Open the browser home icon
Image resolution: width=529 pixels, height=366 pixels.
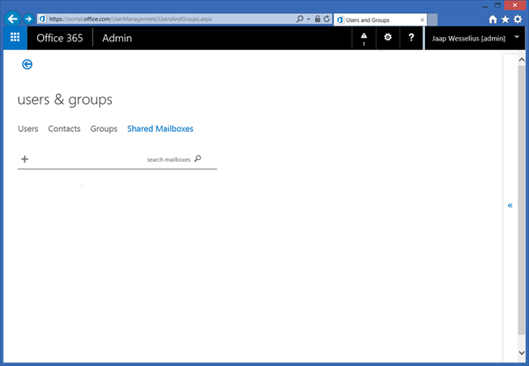coord(492,18)
